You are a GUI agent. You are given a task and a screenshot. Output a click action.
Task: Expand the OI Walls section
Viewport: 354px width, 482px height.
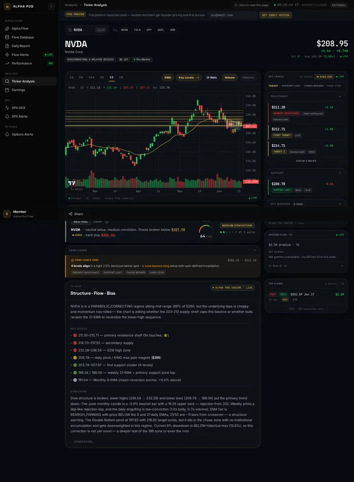point(306,266)
